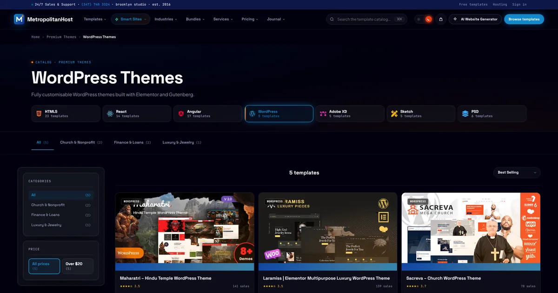Click the WordPress category icon

coord(252,113)
